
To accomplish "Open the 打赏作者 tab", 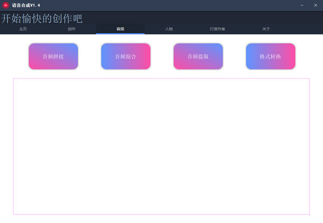I will coord(217,29).
